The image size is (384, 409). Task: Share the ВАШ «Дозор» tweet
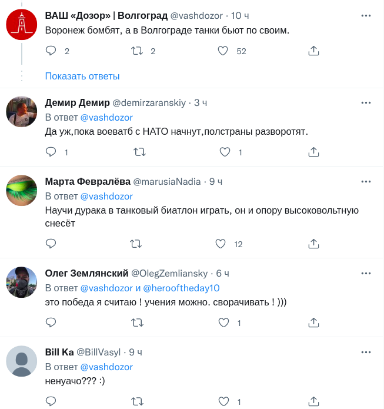point(313,51)
